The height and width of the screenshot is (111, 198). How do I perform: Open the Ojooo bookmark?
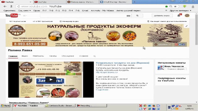37,10
